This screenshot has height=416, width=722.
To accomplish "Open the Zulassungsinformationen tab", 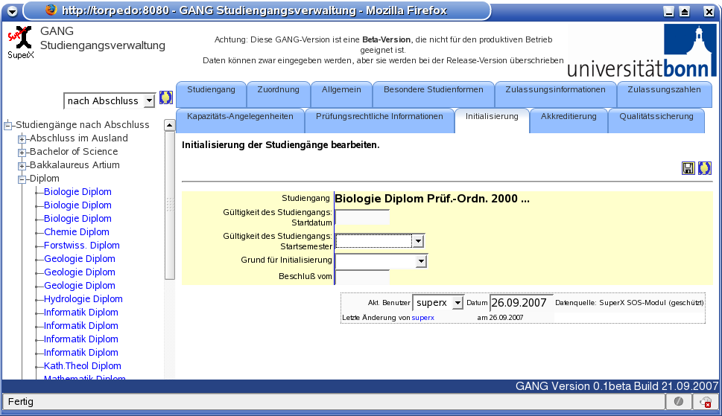I will point(555,90).
